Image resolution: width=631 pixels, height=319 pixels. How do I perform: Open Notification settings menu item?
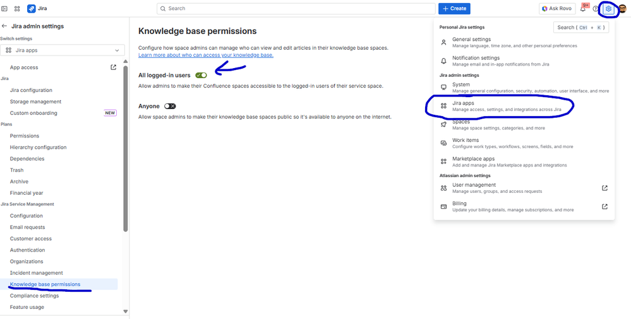pos(524,61)
